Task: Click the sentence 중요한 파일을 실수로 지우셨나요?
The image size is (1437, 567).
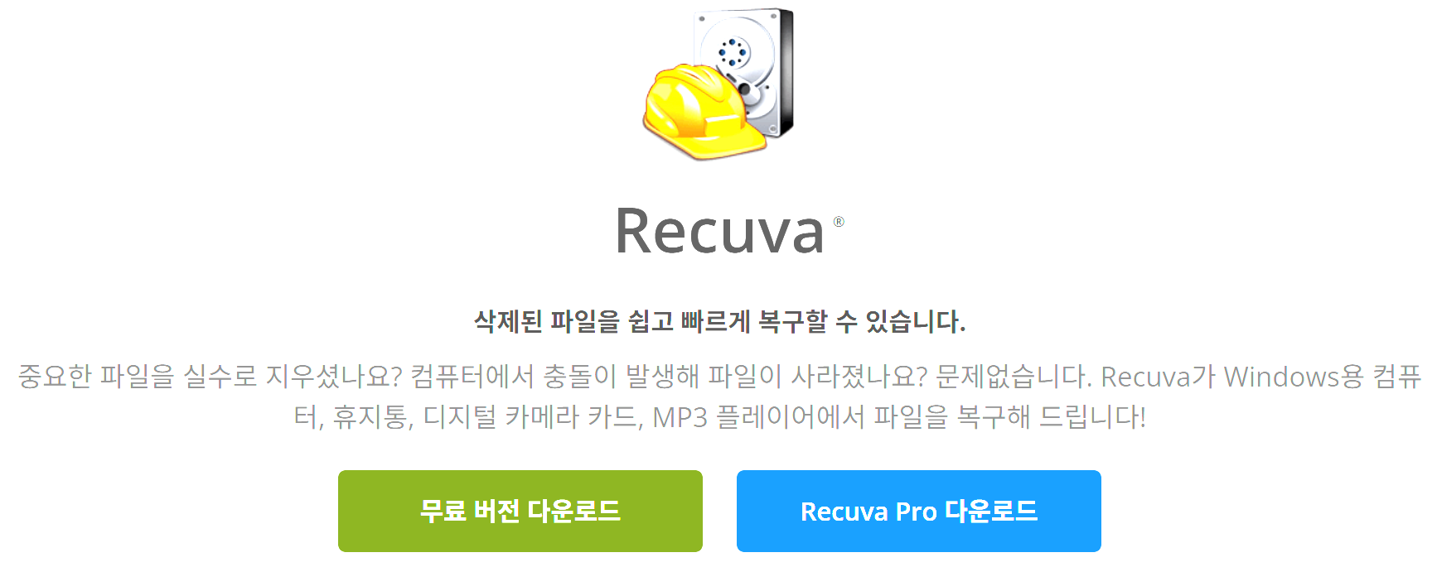Action: tap(210, 377)
